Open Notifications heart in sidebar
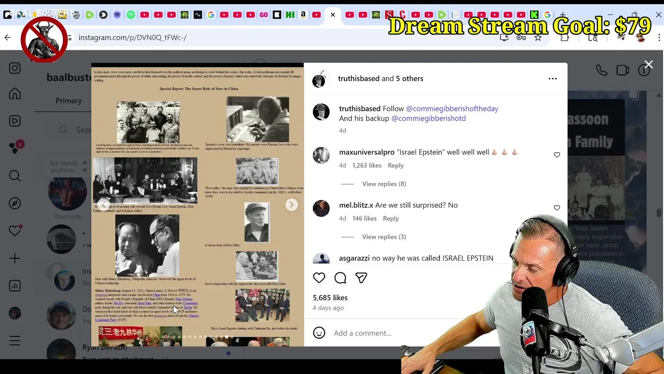This screenshot has height=374, width=664. 15,231
